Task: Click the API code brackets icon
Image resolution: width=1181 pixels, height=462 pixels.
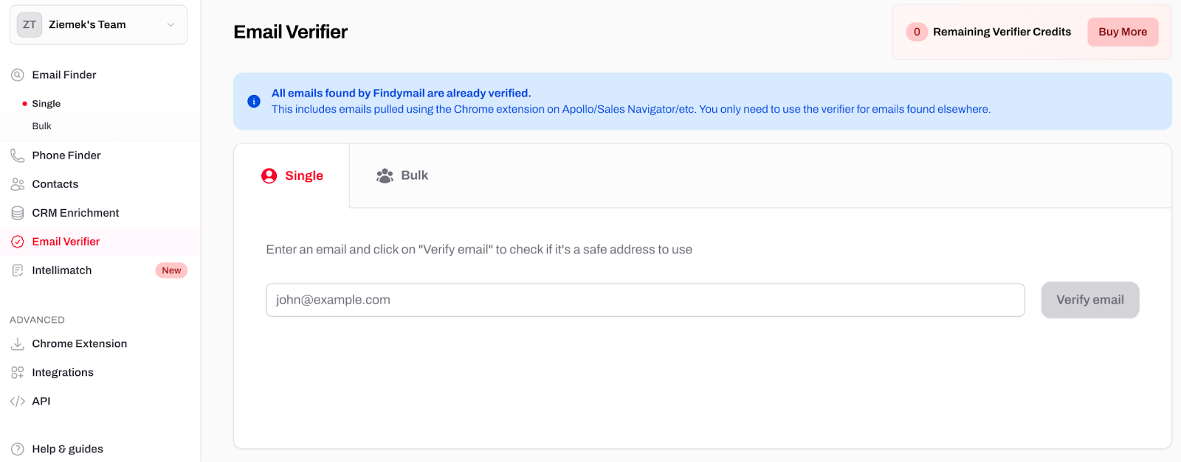Action: tap(18, 402)
